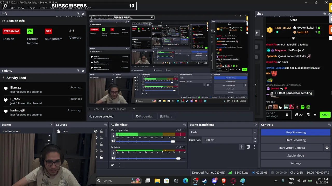Open the Fade transition dropdown
Viewport: 332px width, 186px height.
pos(223,132)
